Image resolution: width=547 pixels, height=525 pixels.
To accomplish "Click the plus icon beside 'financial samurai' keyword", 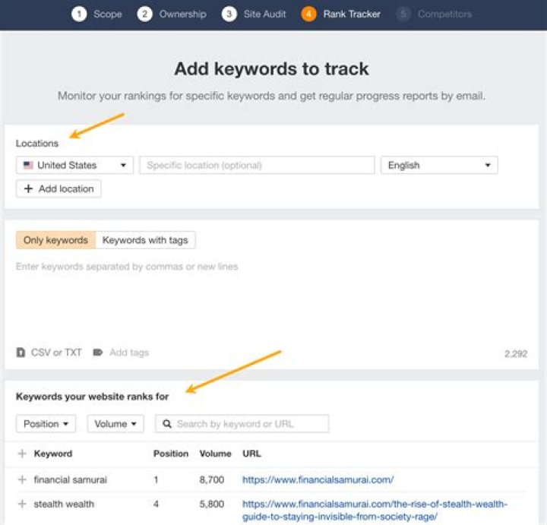I will (22, 479).
